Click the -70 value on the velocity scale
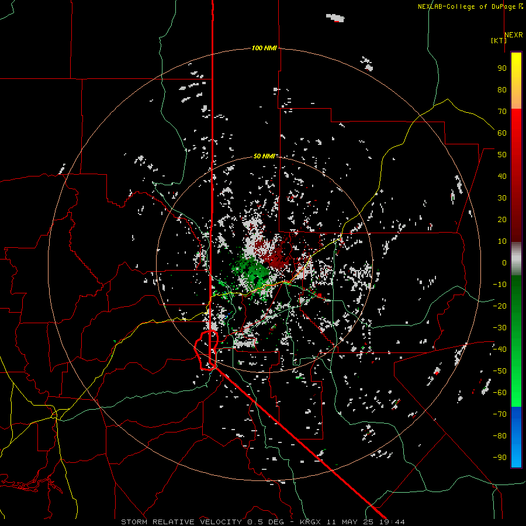 500,414
